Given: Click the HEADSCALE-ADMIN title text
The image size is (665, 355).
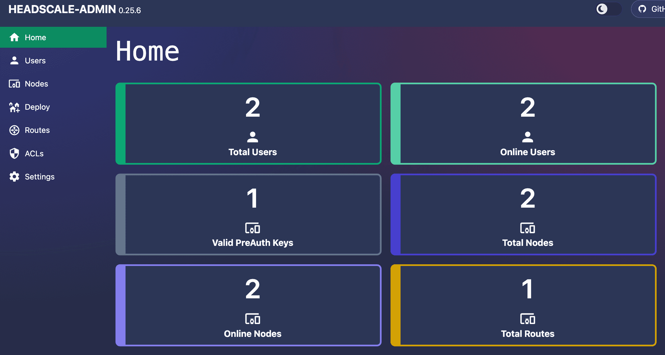Looking at the screenshot, I should [62, 9].
